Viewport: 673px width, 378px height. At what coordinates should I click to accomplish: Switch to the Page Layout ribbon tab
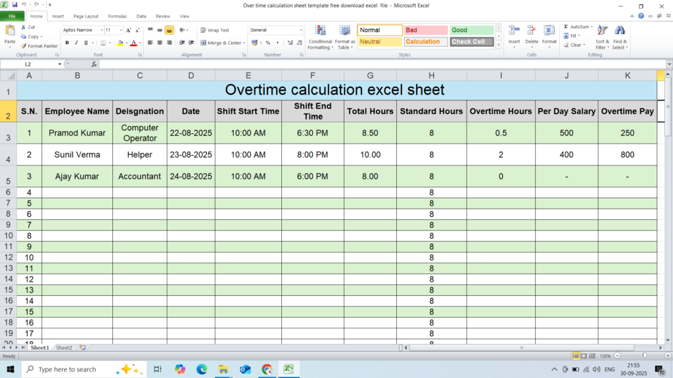[x=86, y=16]
